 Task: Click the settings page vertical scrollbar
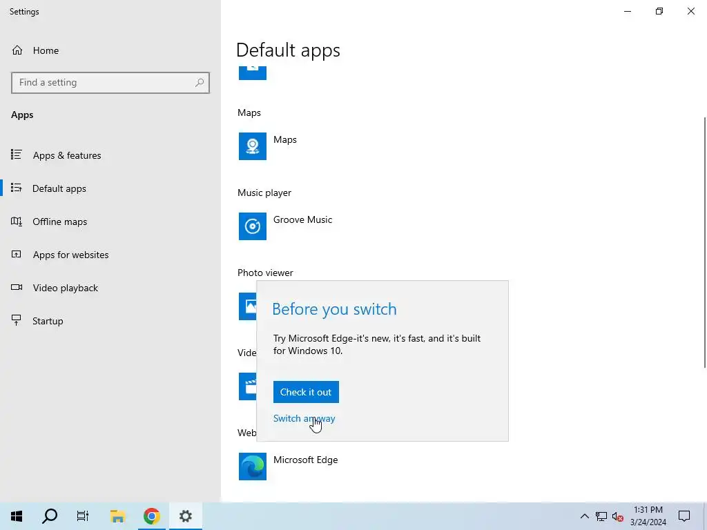(704, 242)
